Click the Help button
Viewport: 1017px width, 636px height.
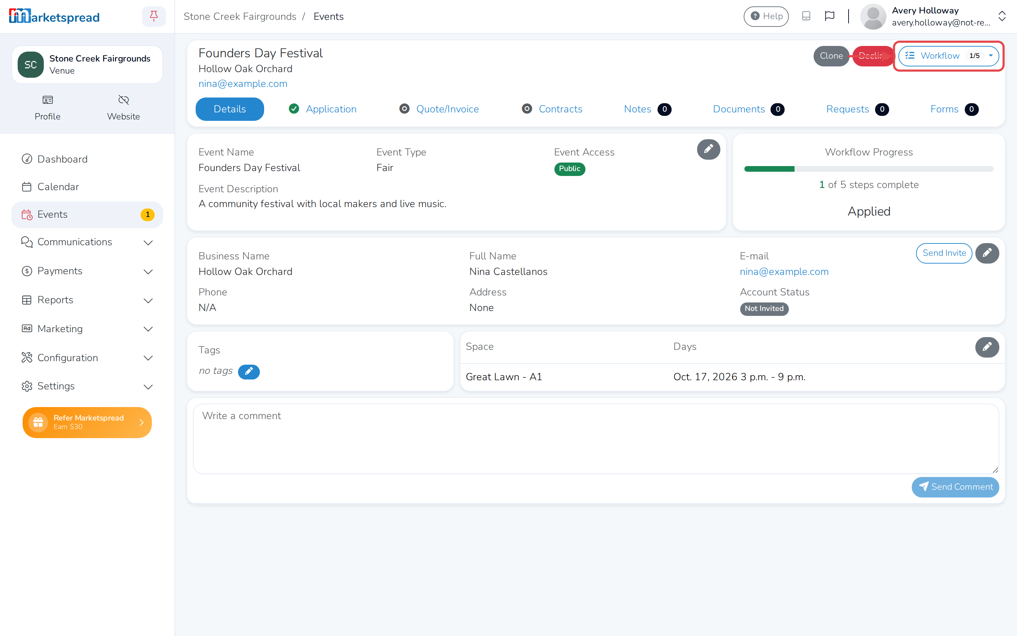(766, 16)
